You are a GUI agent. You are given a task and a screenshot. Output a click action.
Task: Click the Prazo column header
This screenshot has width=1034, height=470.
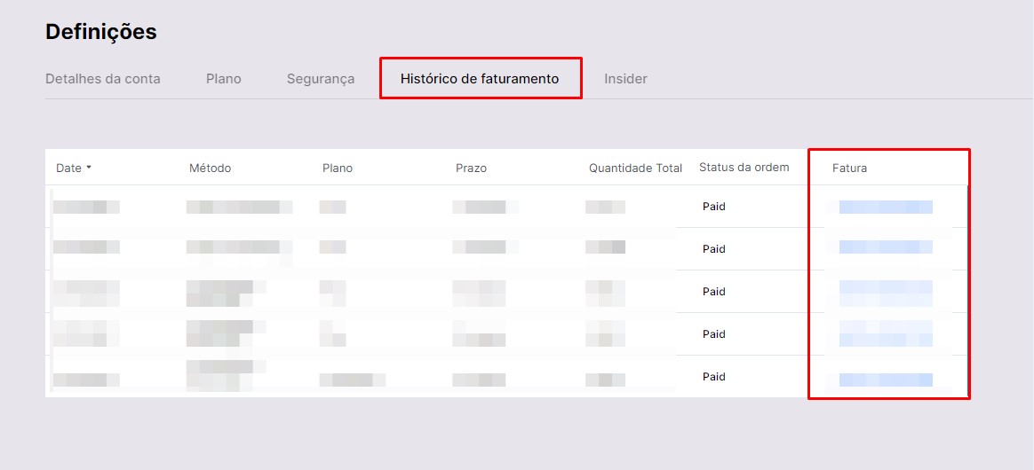click(471, 168)
